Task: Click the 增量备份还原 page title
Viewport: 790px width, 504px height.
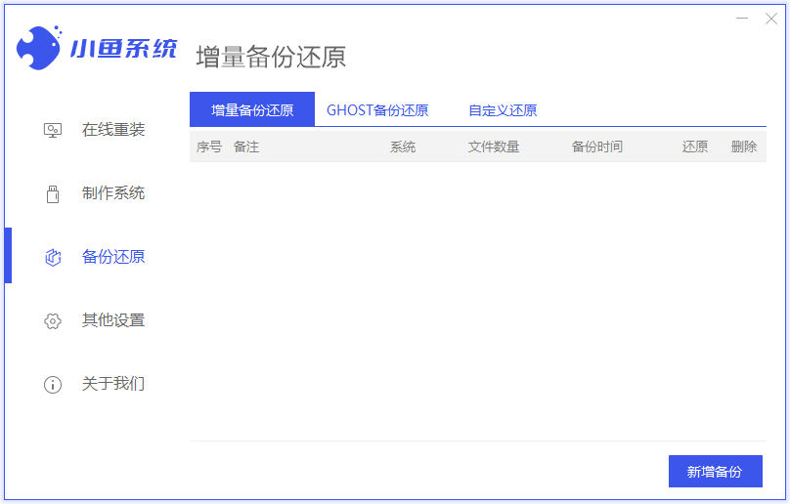Action: pyautogui.click(x=271, y=57)
